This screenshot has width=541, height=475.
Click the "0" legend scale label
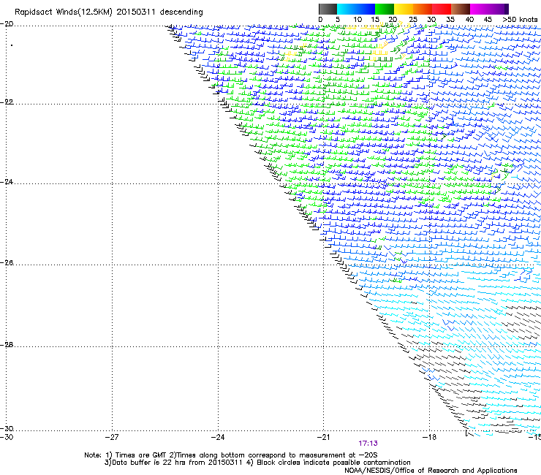[x=320, y=20]
